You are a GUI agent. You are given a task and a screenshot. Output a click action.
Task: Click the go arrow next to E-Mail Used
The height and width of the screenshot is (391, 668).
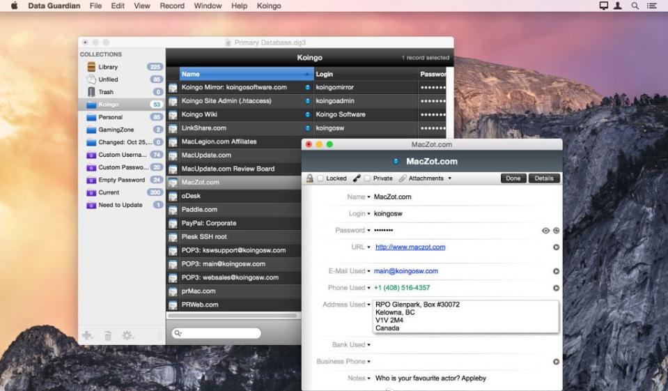pyautogui.click(x=556, y=271)
